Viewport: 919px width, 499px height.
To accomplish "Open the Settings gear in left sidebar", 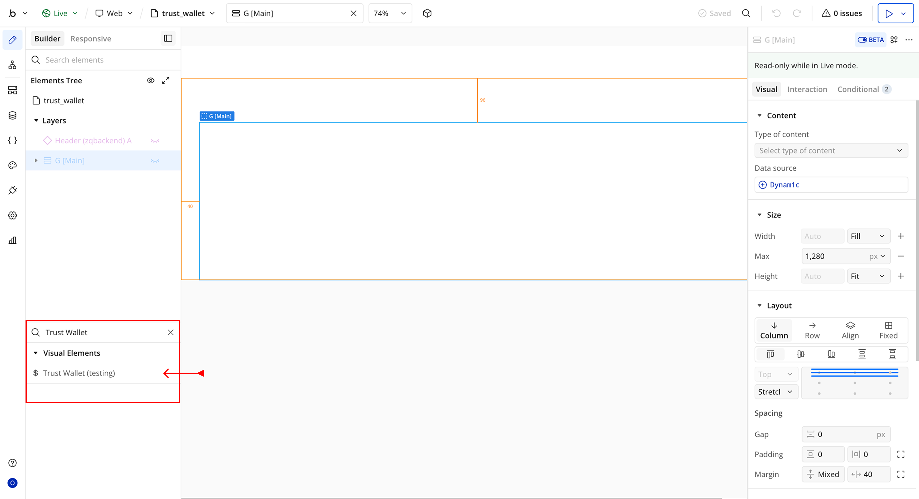I will 12,215.
